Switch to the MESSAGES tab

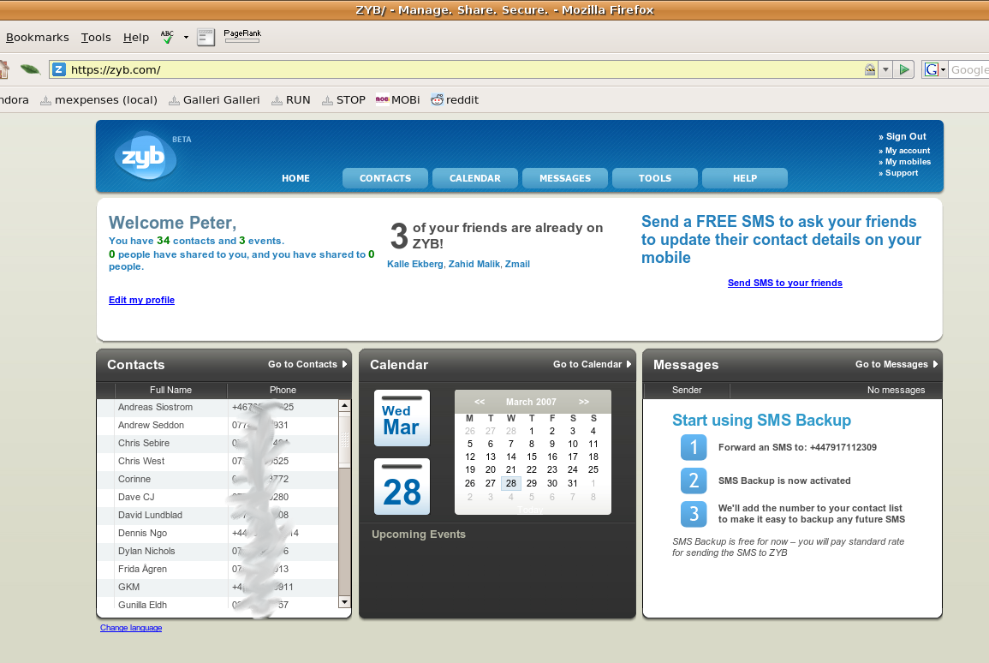pyautogui.click(x=565, y=178)
